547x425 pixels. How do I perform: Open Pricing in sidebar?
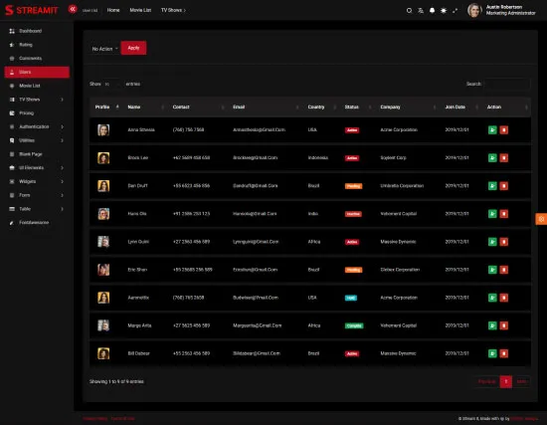click(x=37, y=113)
